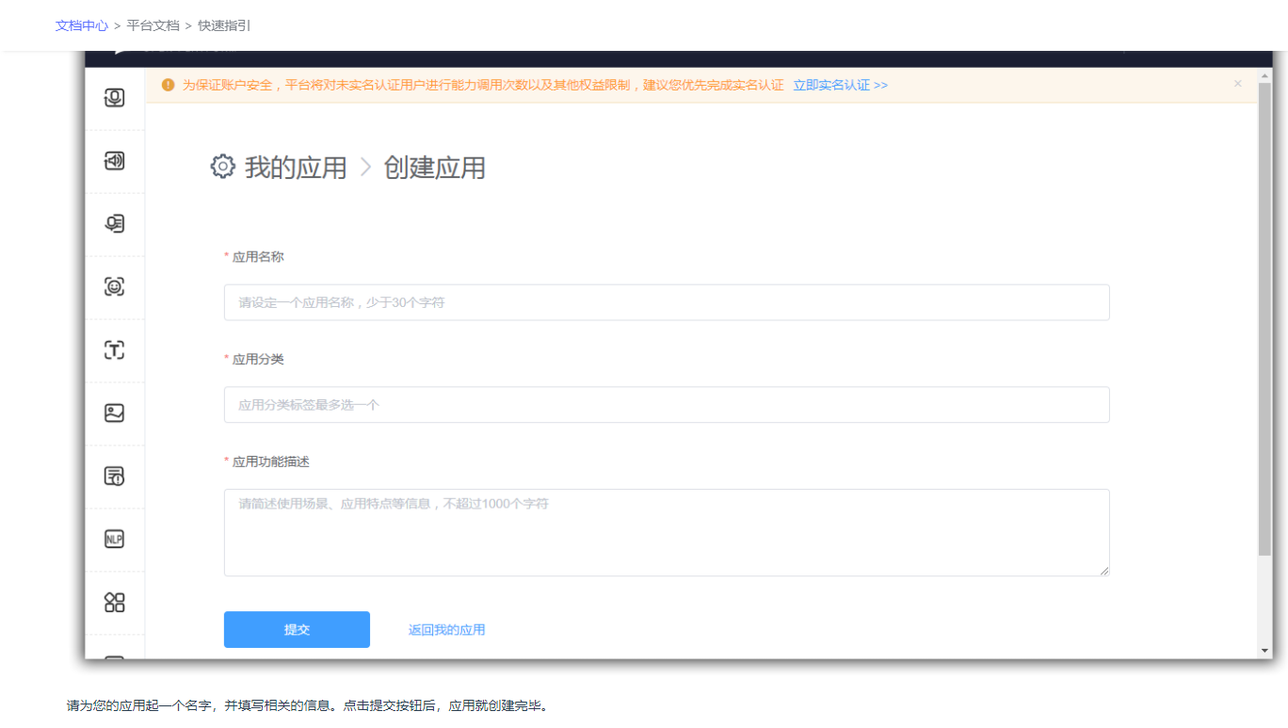Open 文档中心 from the breadcrumb
This screenshot has height=728, width=1288.
82,25
